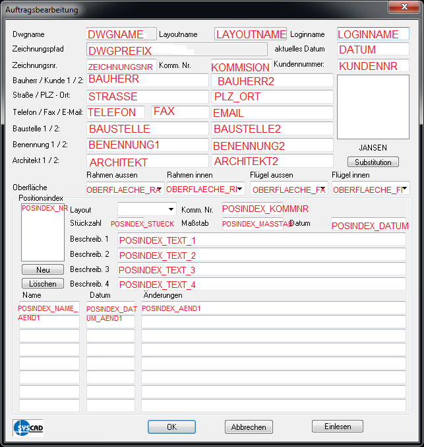Click the Einlesen button
Image resolution: width=424 pixels, height=447 pixels.
click(337, 427)
